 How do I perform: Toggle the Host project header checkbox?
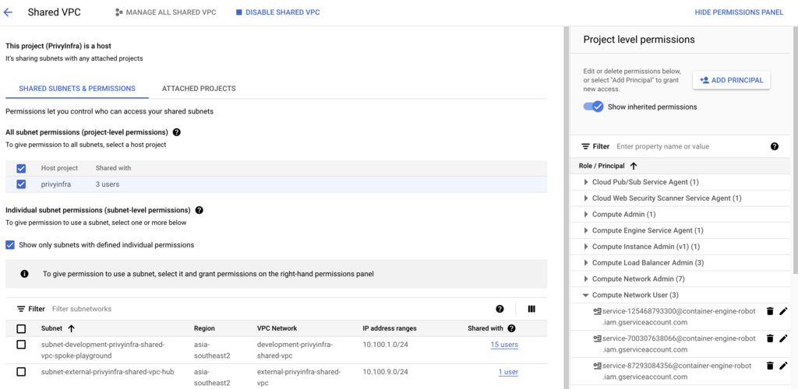coord(21,169)
